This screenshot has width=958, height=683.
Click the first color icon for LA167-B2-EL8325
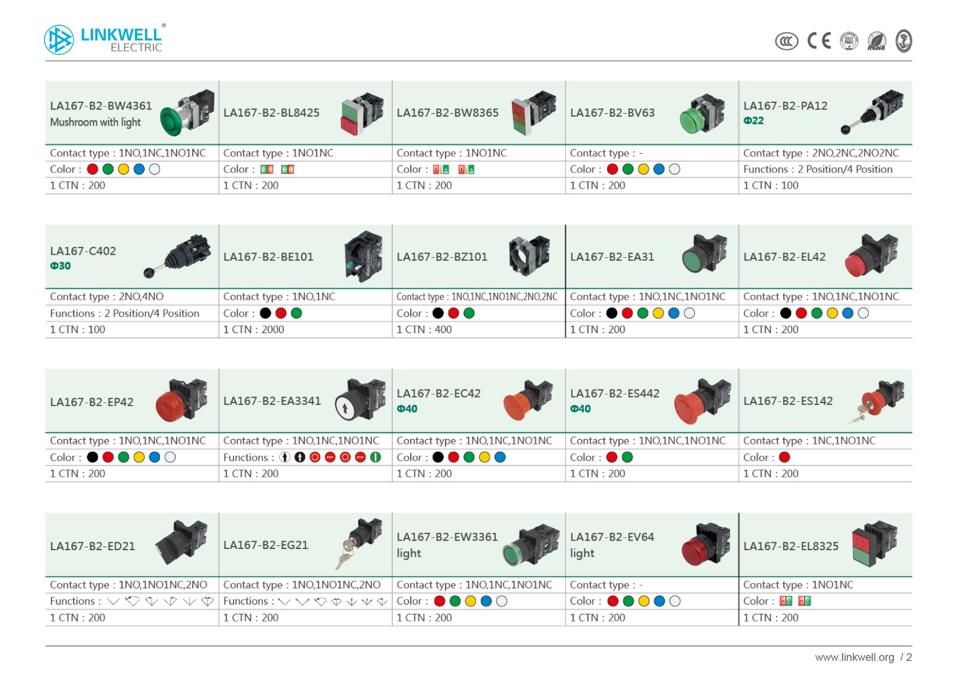point(786,601)
